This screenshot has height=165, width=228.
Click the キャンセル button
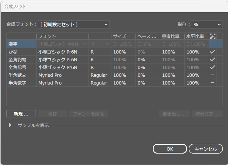point(205,149)
